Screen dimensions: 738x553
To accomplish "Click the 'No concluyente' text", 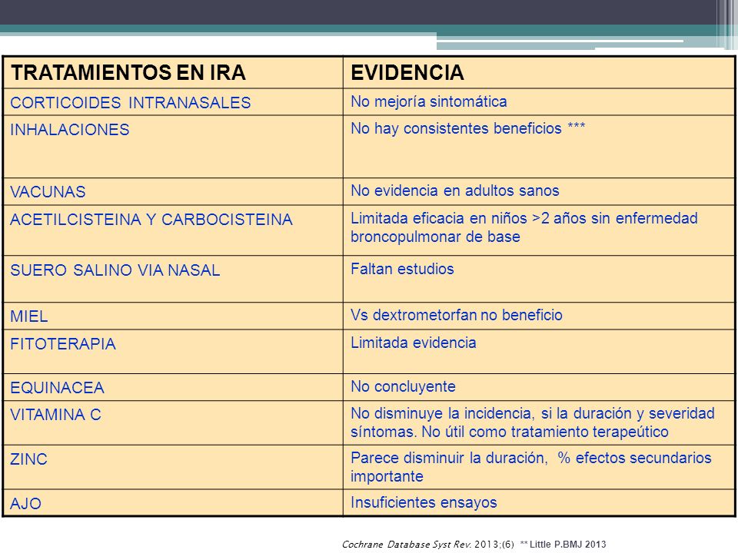I will tap(403, 386).
